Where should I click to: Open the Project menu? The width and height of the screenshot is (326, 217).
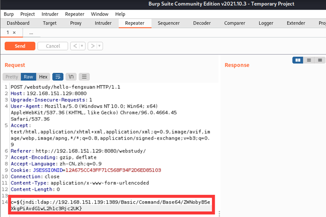click(27, 14)
